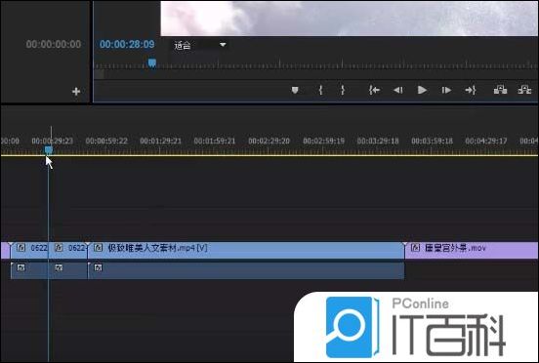The height and width of the screenshot is (363, 539).
Task: Click fx badge on third audio clip
Action: click(98, 267)
